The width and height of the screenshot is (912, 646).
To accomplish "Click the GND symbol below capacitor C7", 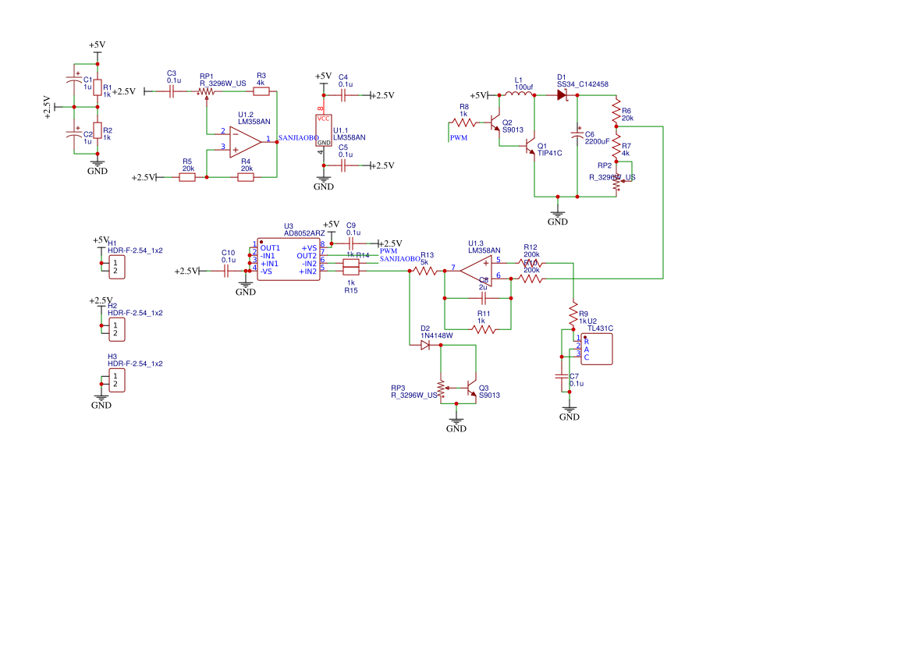I will coord(570,414).
